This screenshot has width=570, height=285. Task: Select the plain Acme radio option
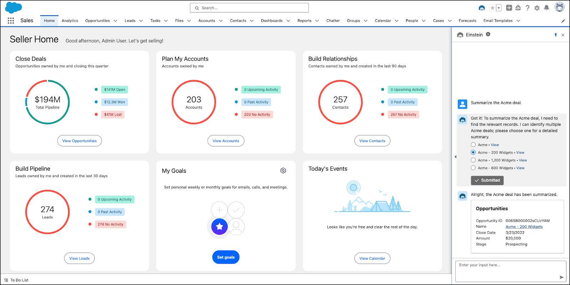(473, 145)
